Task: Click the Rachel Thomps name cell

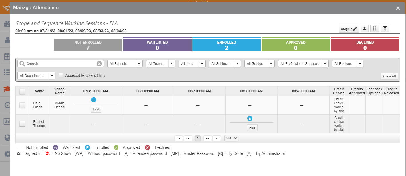Action: coord(39,124)
